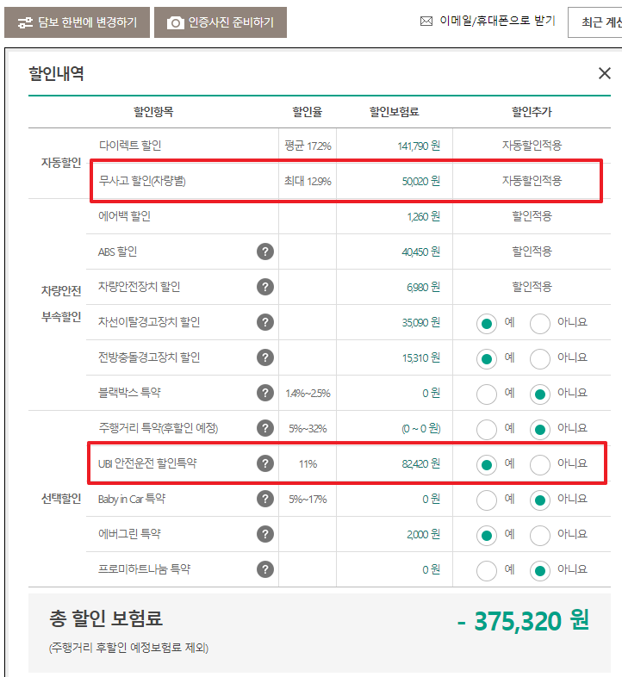Select 아니요 for 주행거리 특약
Screen dimensions: 622x677
540,430
